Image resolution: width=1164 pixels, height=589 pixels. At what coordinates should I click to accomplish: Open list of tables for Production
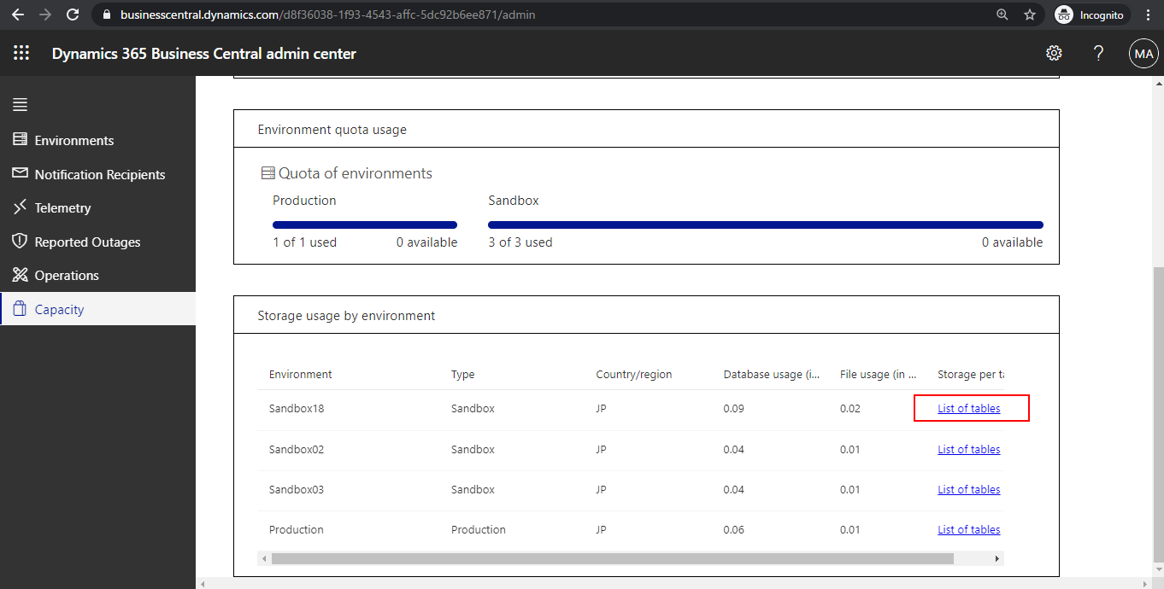point(968,529)
